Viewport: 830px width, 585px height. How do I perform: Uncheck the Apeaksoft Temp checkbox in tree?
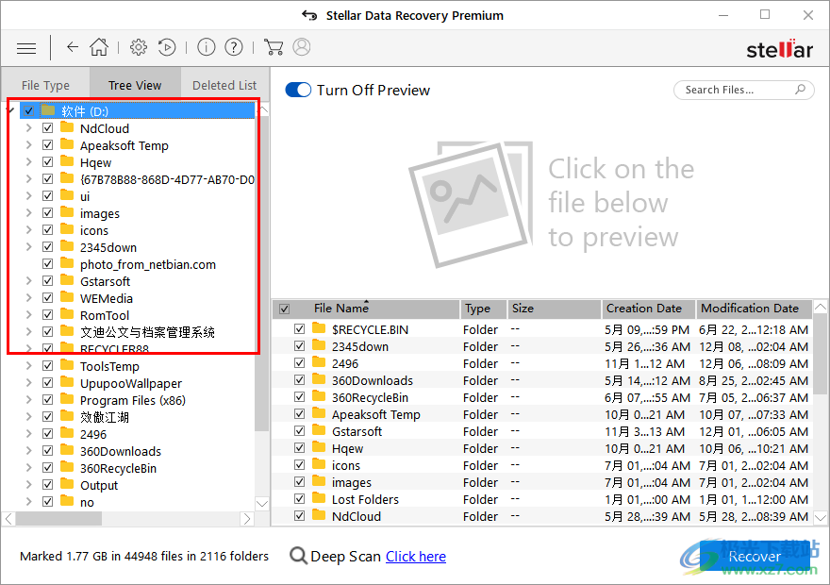click(48, 145)
